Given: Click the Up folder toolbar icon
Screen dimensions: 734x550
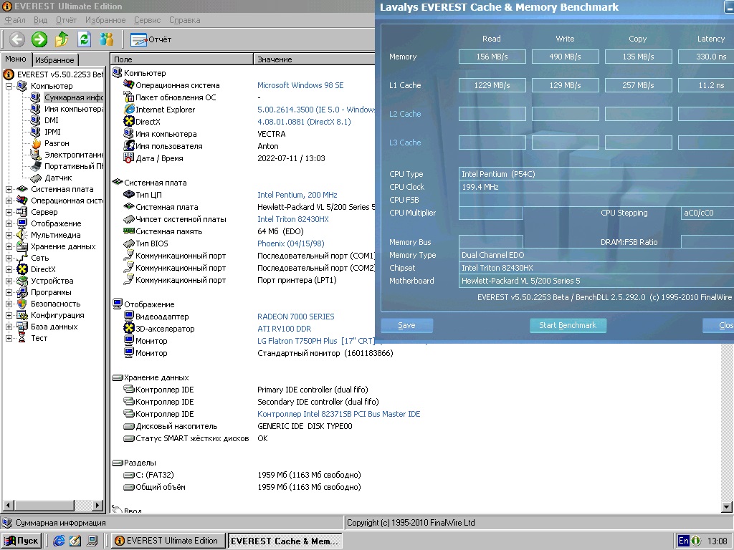Looking at the screenshot, I should point(62,39).
